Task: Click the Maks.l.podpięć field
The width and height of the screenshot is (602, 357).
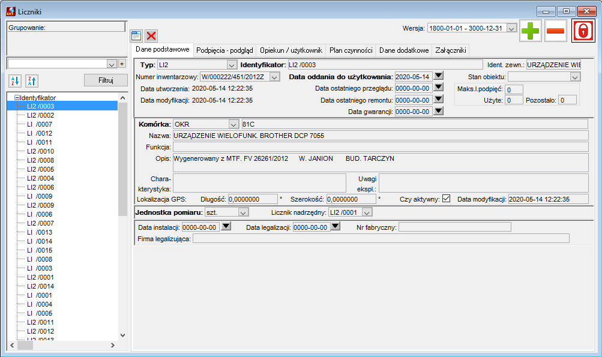Action: (514, 90)
